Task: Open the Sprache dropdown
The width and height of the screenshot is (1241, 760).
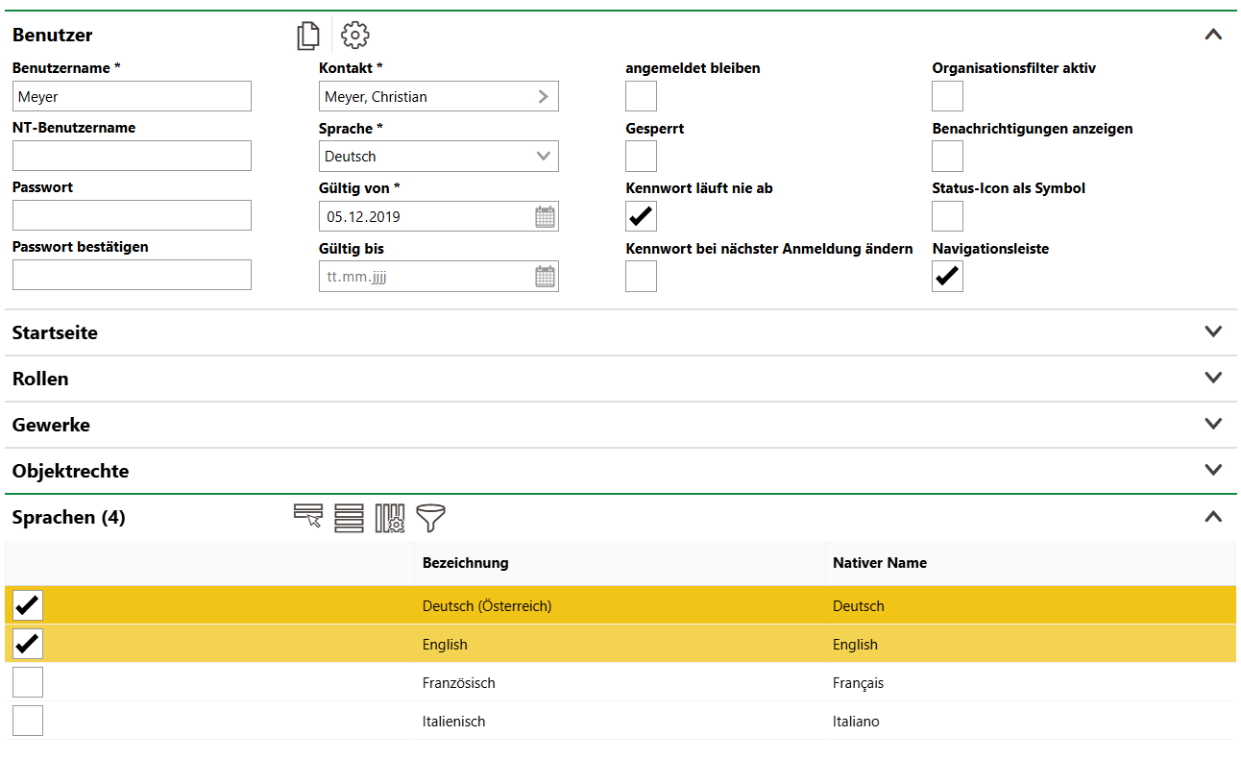Action: coord(439,157)
